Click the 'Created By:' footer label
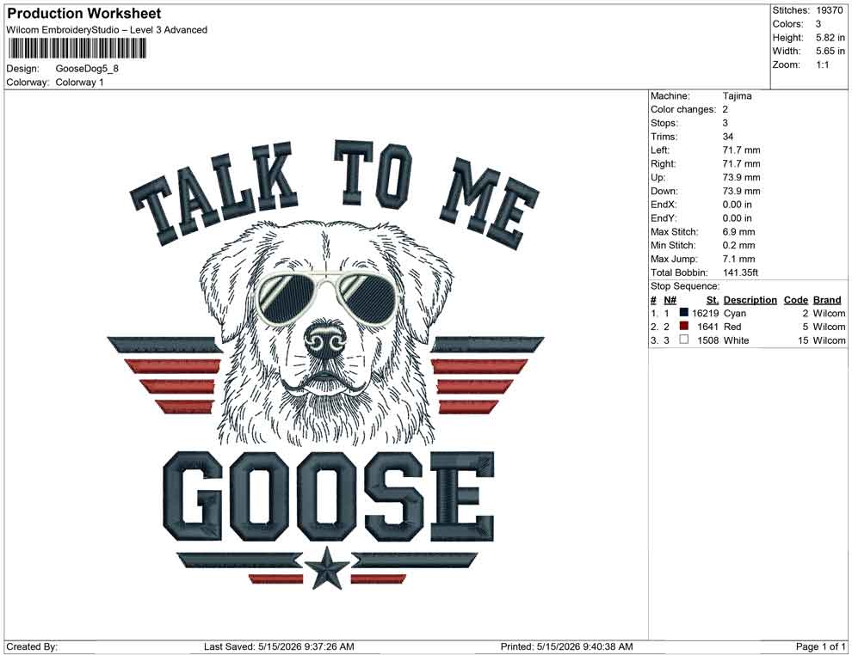This screenshot has width=852, height=655. 32,646
